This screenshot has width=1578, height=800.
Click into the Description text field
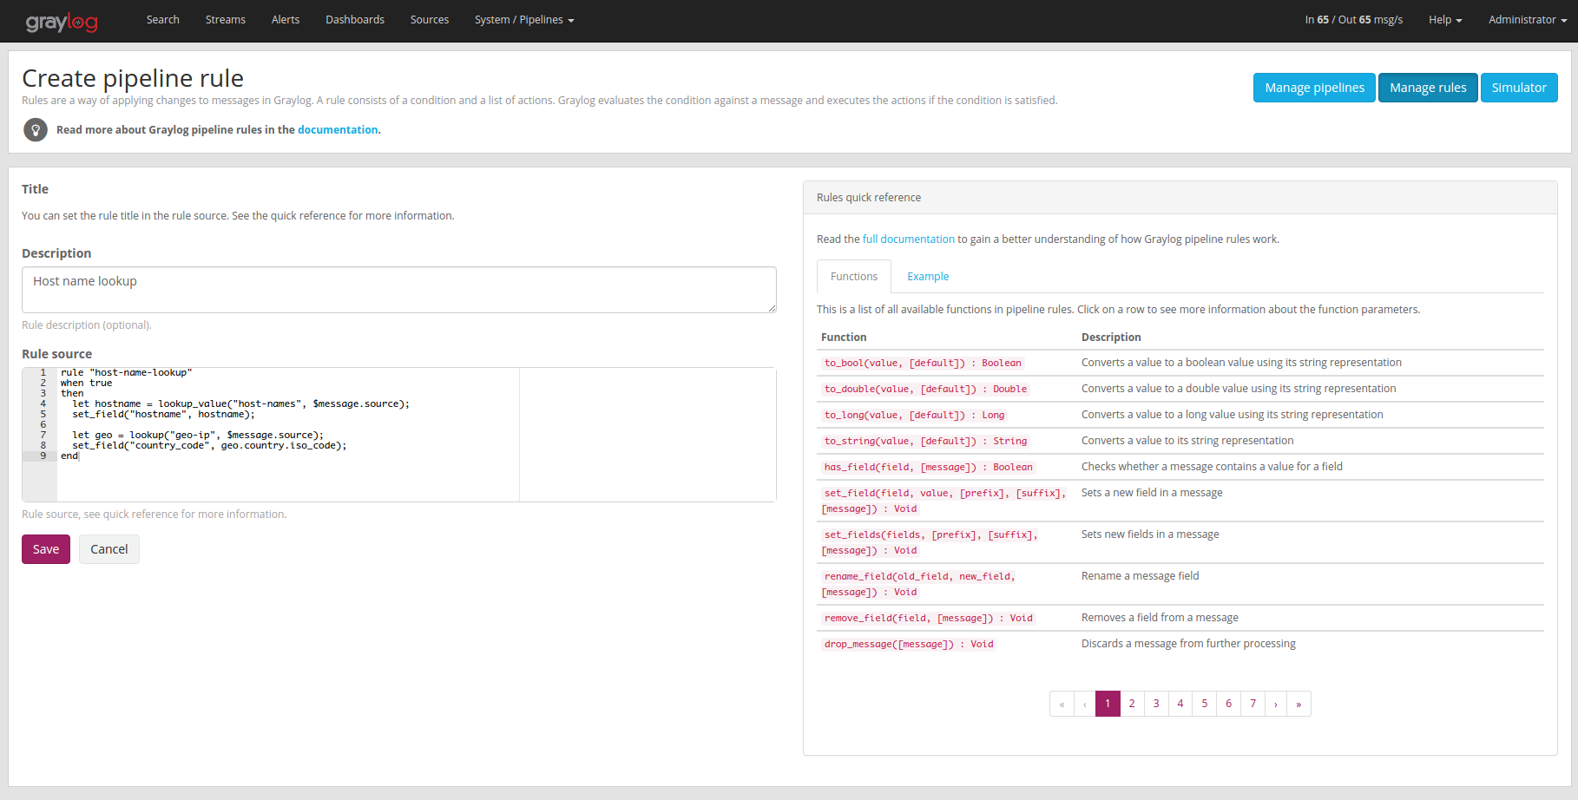(x=398, y=290)
